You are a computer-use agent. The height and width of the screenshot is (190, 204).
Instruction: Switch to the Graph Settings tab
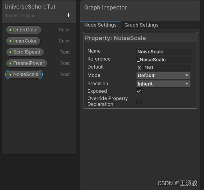pos(141,25)
